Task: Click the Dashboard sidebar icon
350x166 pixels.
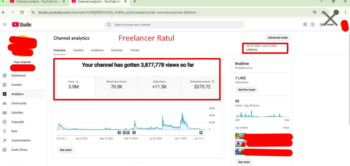Action: 5,75
